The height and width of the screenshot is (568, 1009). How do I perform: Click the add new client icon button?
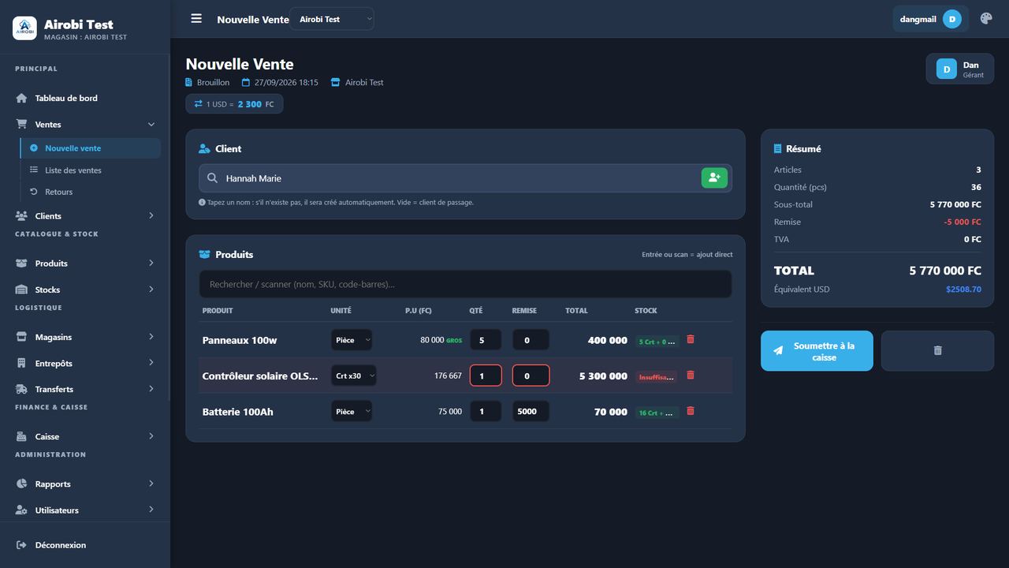[x=714, y=178]
